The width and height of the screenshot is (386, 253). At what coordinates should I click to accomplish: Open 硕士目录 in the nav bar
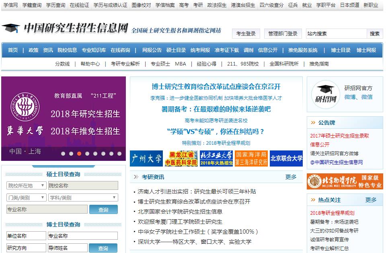176,50
